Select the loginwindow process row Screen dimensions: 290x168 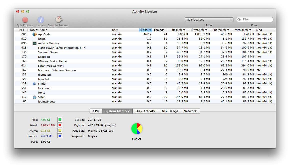[x=145, y=101]
